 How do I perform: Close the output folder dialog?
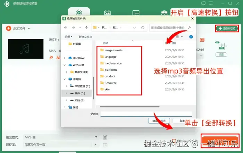[192, 18]
